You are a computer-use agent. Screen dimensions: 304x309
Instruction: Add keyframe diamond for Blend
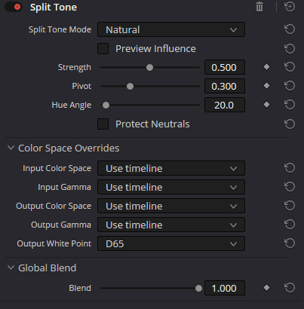coord(266,288)
